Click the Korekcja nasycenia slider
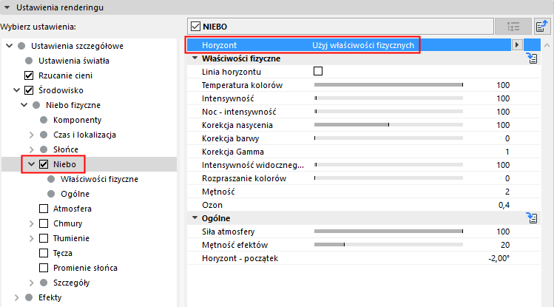Image resolution: width=554 pixels, height=307 pixels. 388,125
